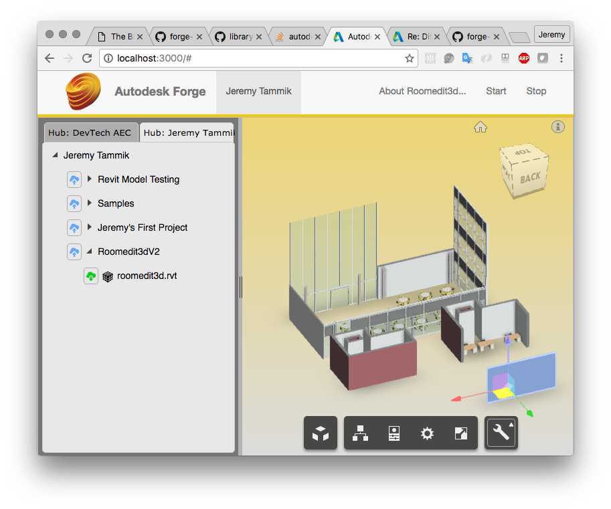The height and width of the screenshot is (509, 611).
Task: Click the Start link in the navbar
Action: (x=496, y=91)
